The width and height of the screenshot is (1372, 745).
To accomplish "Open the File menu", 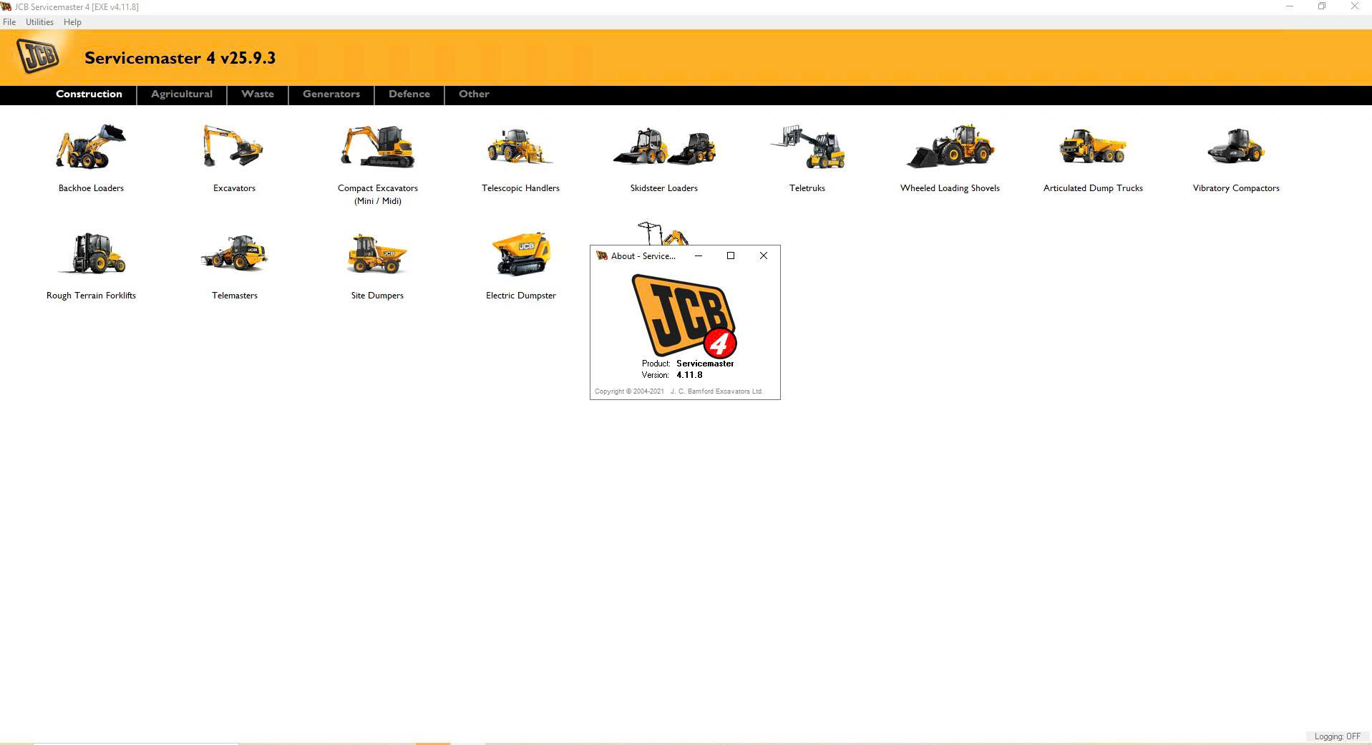I will pos(9,22).
